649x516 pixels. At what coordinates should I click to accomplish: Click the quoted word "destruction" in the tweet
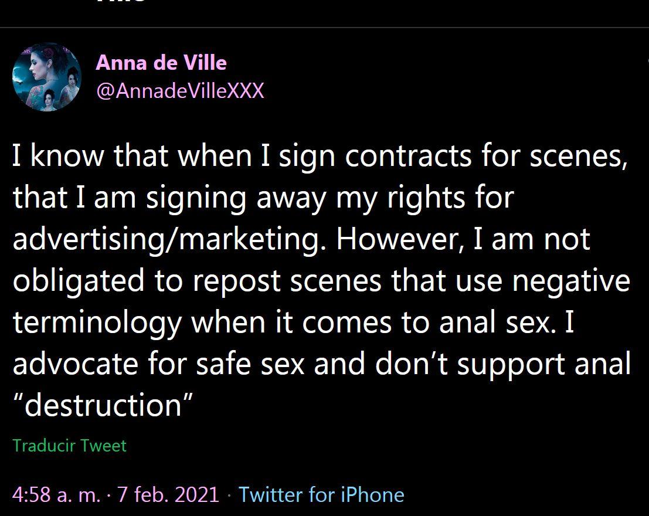click(103, 405)
